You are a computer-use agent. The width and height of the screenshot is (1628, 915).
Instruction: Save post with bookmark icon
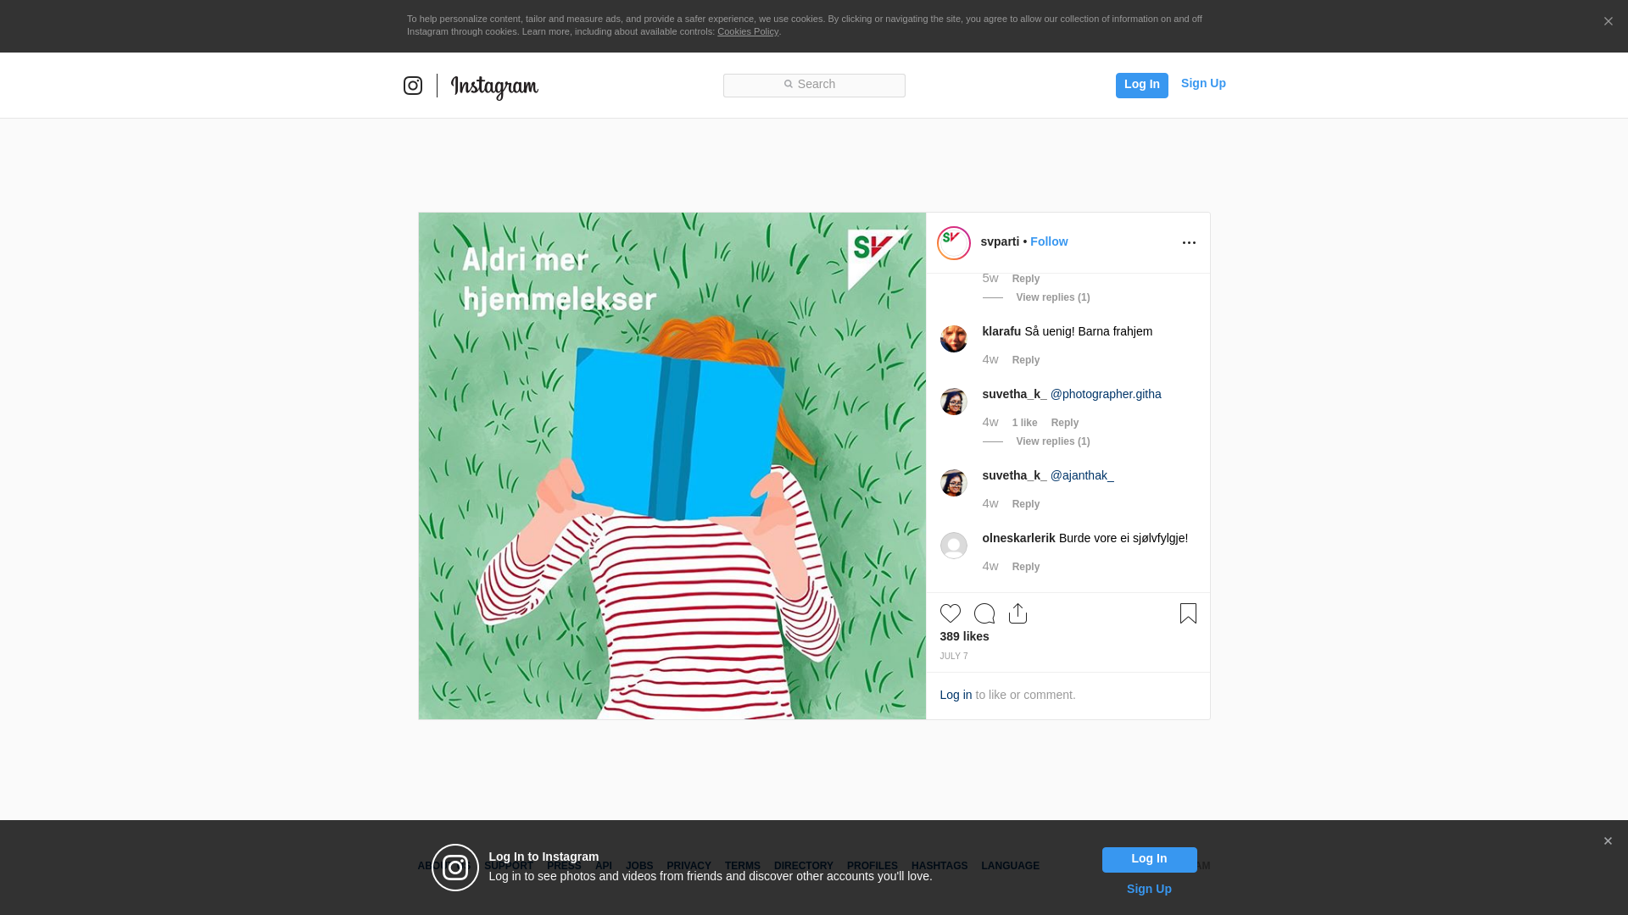tap(1188, 613)
